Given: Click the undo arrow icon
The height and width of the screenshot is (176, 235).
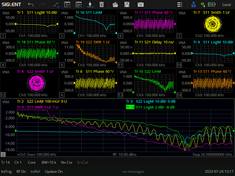Looking at the screenshot, I should [x=31, y=4].
